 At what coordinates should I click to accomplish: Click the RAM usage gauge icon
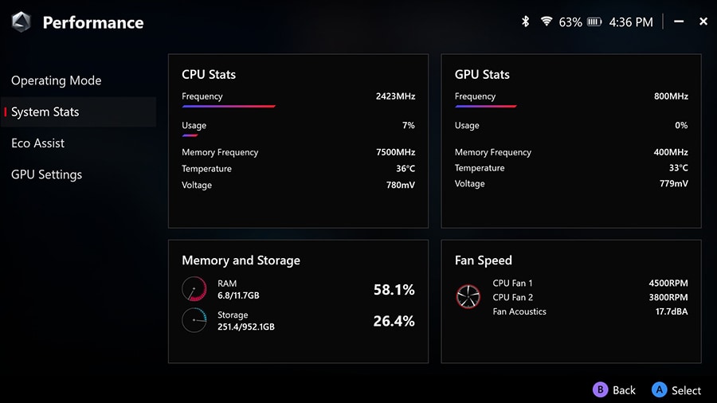click(194, 289)
